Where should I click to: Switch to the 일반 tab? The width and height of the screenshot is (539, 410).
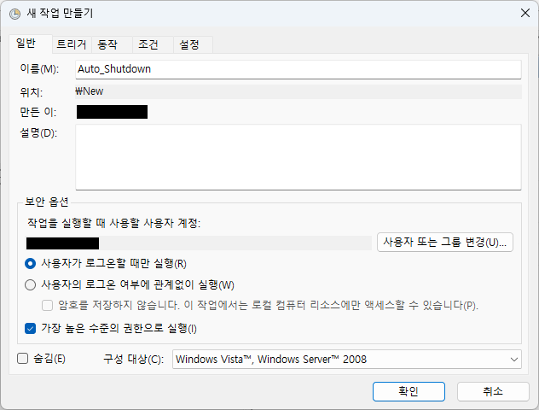(x=30, y=44)
